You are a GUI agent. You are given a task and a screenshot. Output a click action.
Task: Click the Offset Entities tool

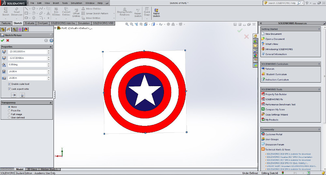pos(76,13)
